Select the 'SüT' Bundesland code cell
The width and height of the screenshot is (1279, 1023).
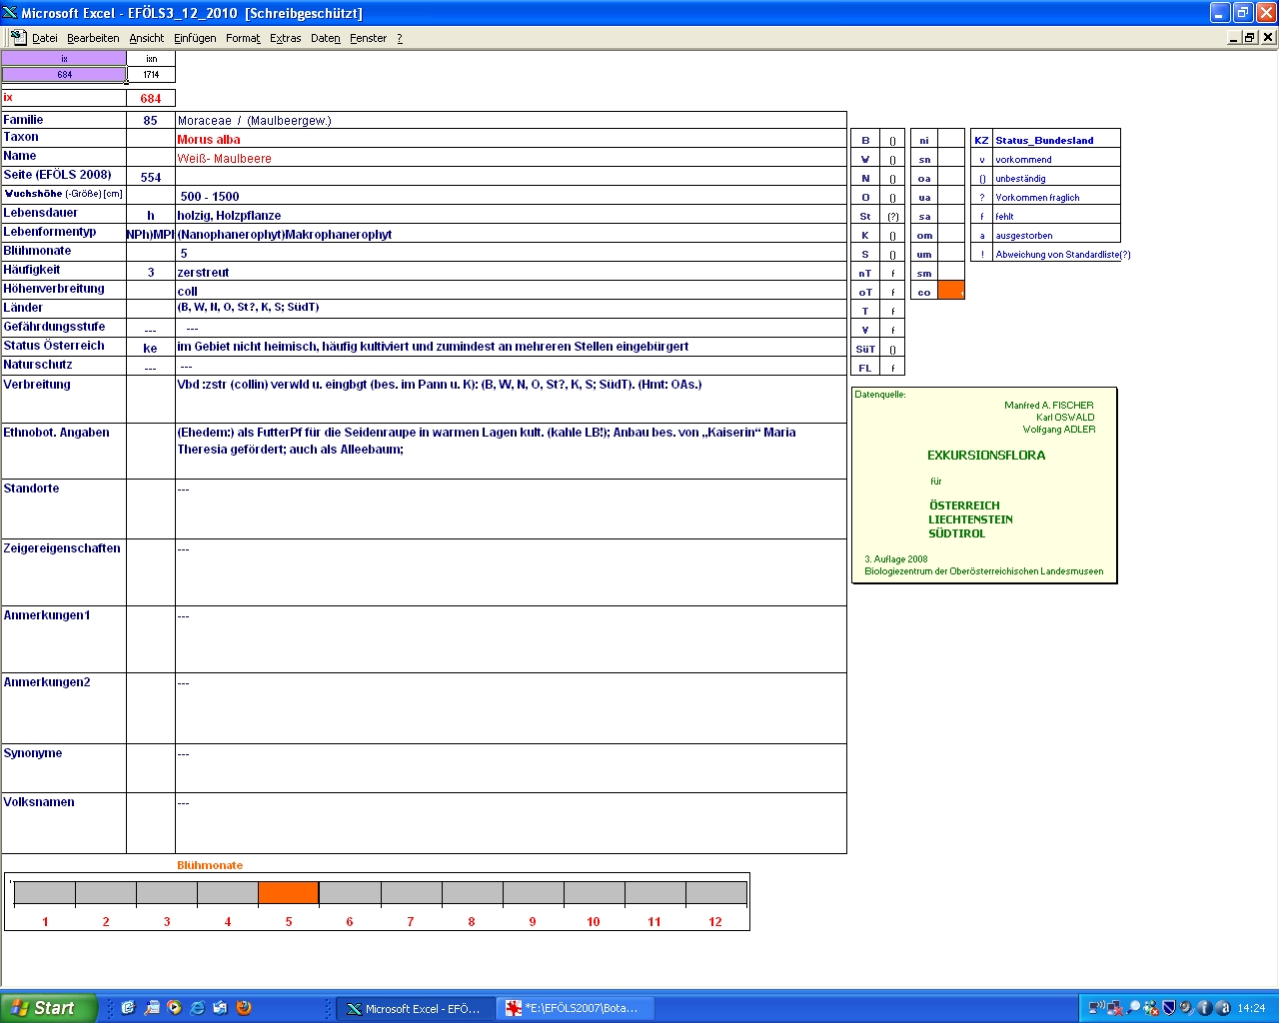tap(865, 349)
